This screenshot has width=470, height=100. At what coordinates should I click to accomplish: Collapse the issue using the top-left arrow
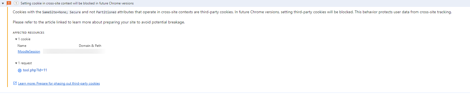(x=3, y=3)
